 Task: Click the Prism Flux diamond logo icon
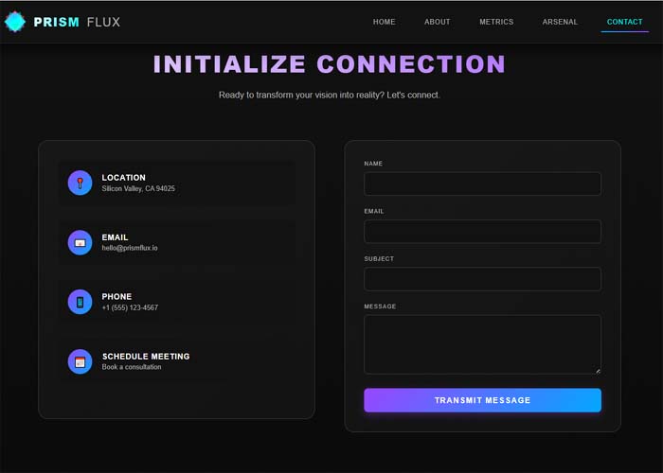pos(15,22)
